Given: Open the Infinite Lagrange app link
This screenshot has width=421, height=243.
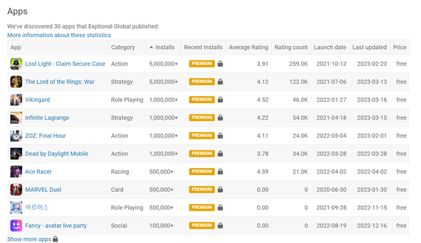Looking at the screenshot, I should pos(47,118).
